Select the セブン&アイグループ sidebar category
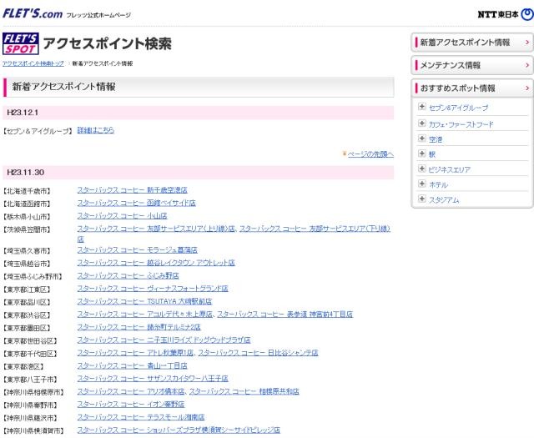This screenshot has height=438, width=534. coord(458,108)
